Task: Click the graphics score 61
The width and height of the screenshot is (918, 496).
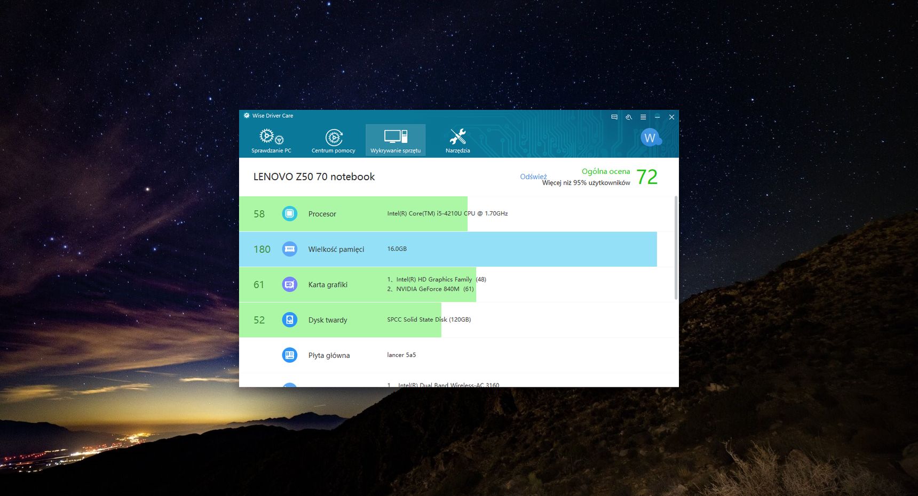Action: (259, 285)
